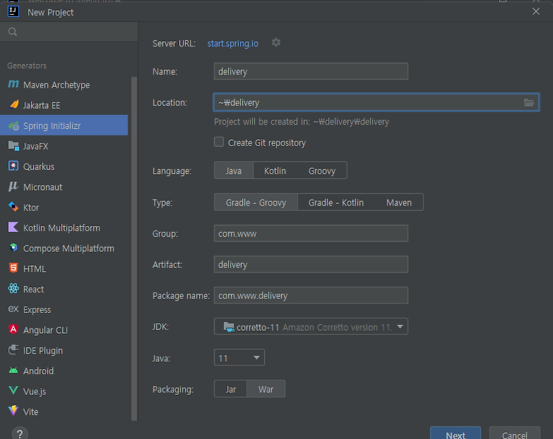Click the IntelliJ IDEA logo icon
Screen dimensions: 553x439
(13, 11)
